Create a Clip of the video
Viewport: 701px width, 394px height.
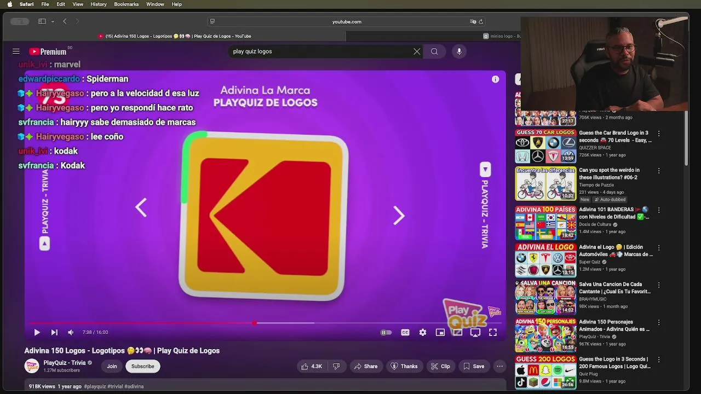[x=440, y=366]
